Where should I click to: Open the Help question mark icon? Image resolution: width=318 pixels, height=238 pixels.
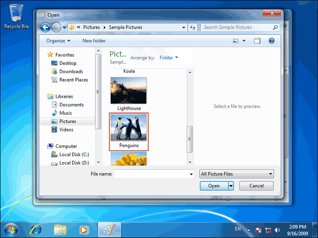coord(271,41)
